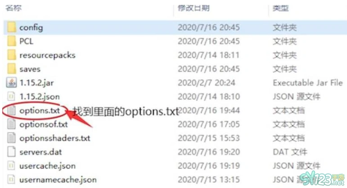Select the 1.15.2.jar Java file icon
The image size is (347, 188).
(x=11, y=83)
